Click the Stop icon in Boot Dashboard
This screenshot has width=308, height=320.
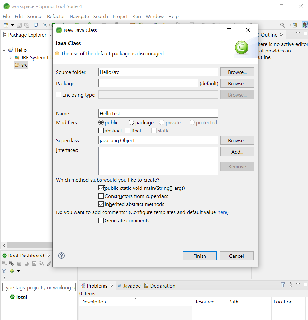19,263
